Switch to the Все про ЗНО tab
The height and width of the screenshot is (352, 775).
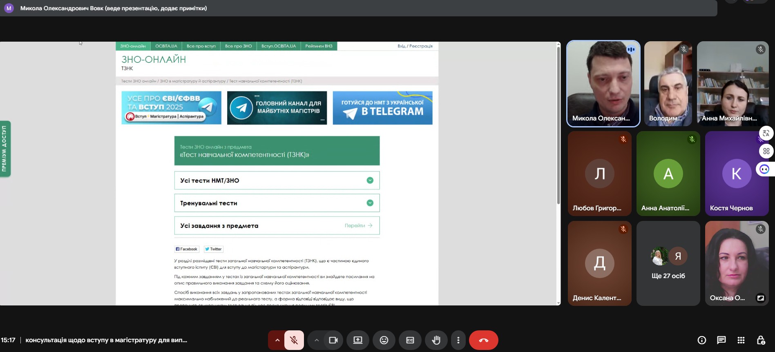point(238,46)
